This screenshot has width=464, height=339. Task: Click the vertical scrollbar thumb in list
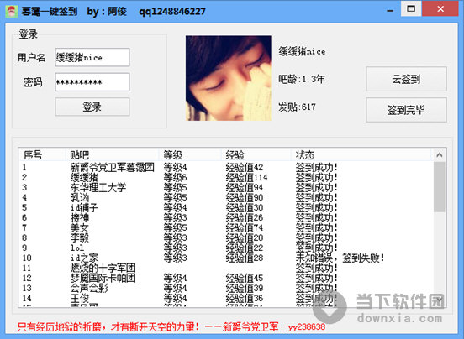pyautogui.click(x=440, y=187)
